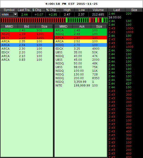
Task: Select the NSDQ 2.70 blue ask row
Action: click(x=81, y=45)
